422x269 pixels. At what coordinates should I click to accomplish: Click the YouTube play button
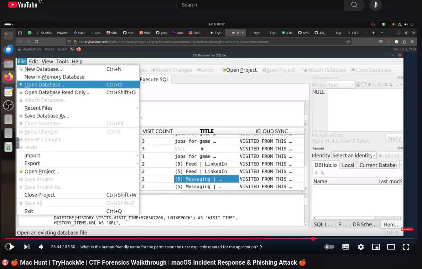[12, 247]
